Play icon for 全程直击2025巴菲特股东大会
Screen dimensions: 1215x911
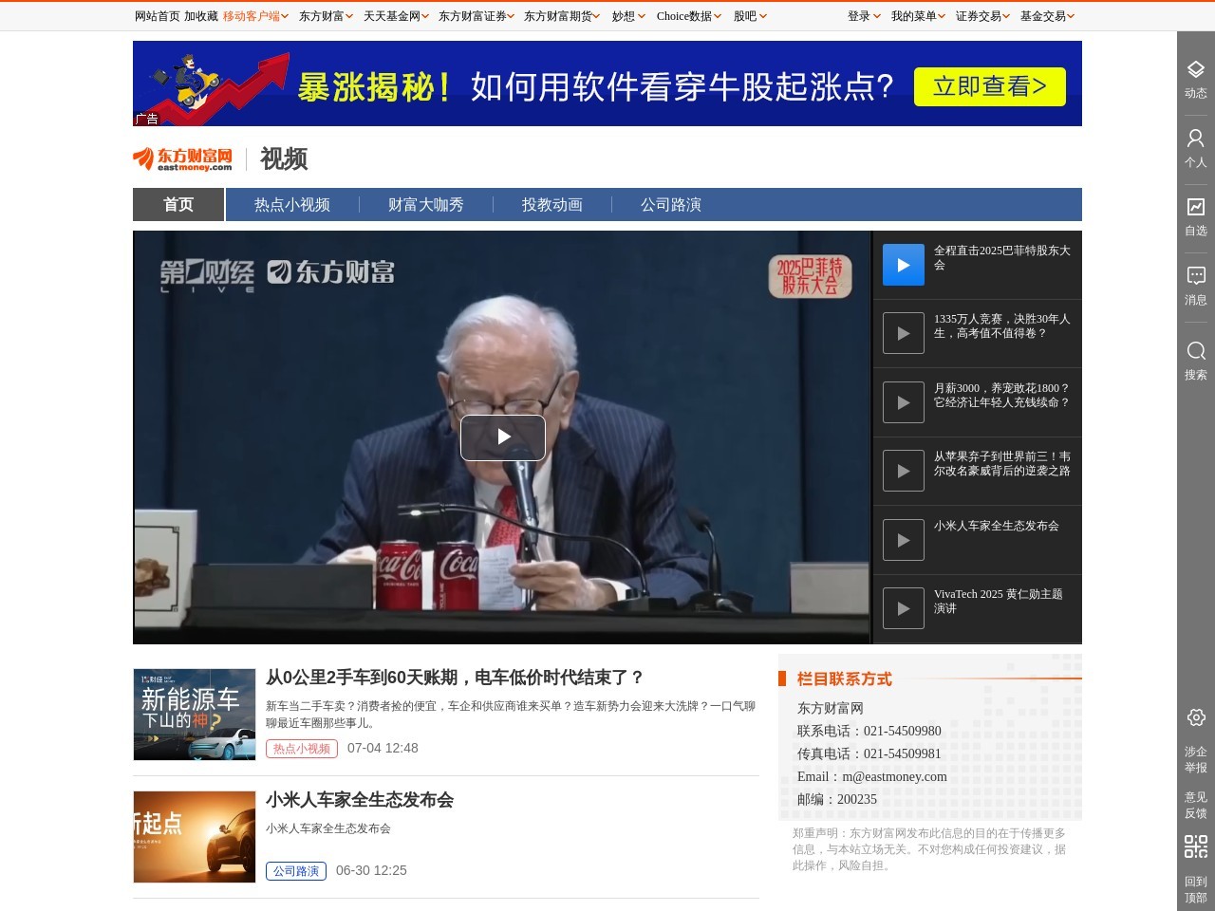pos(904,265)
